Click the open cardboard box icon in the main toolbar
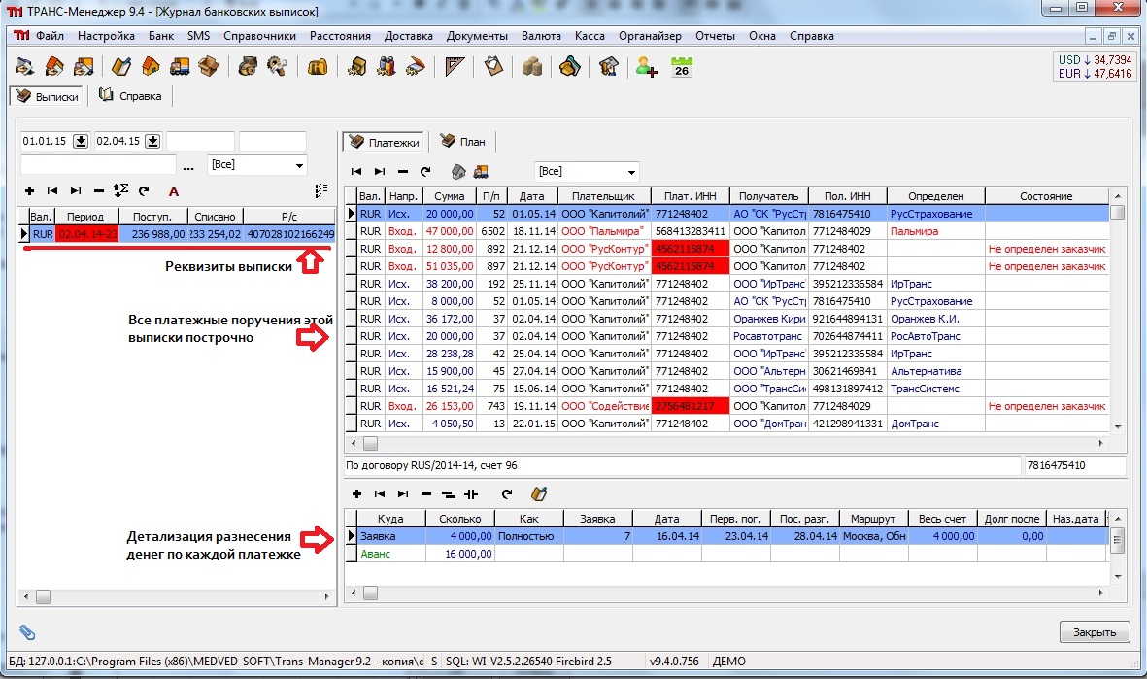This screenshot has width=1147, height=679. (209, 67)
